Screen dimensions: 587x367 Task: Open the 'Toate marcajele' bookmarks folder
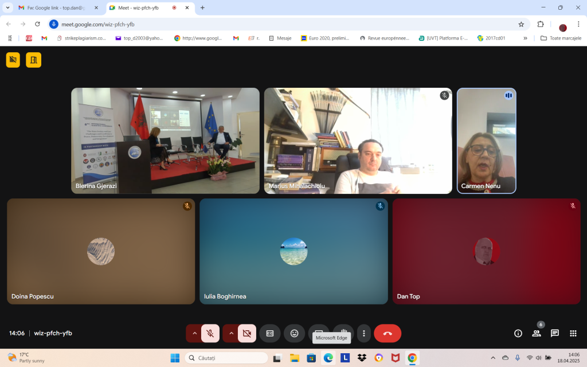click(x=561, y=38)
